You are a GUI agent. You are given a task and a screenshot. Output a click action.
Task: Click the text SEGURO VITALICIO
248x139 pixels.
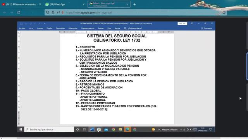click(x=94, y=72)
